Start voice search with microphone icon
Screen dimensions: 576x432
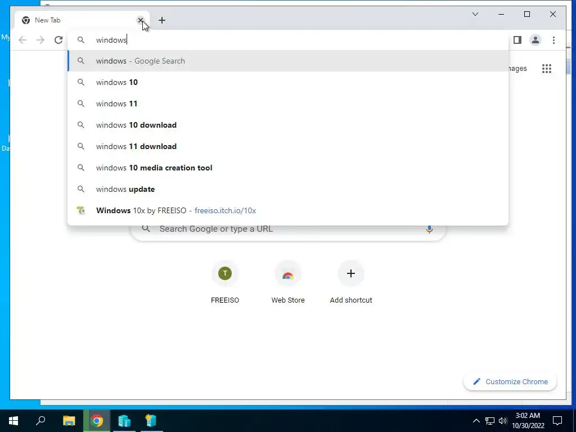point(429,229)
